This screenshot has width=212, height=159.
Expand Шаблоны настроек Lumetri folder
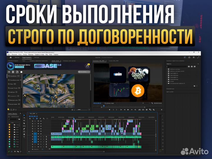click(167, 71)
